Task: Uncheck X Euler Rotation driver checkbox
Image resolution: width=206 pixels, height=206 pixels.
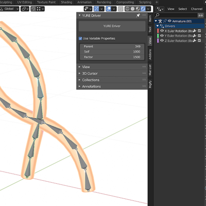Action: tap(199, 31)
